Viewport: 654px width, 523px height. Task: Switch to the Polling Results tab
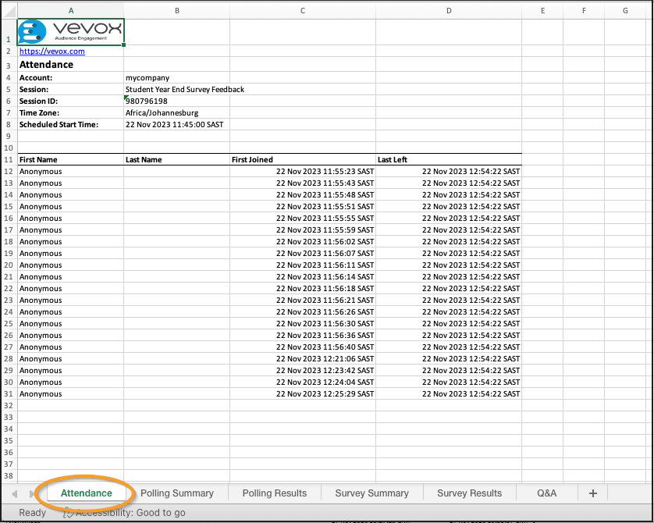pyautogui.click(x=275, y=493)
